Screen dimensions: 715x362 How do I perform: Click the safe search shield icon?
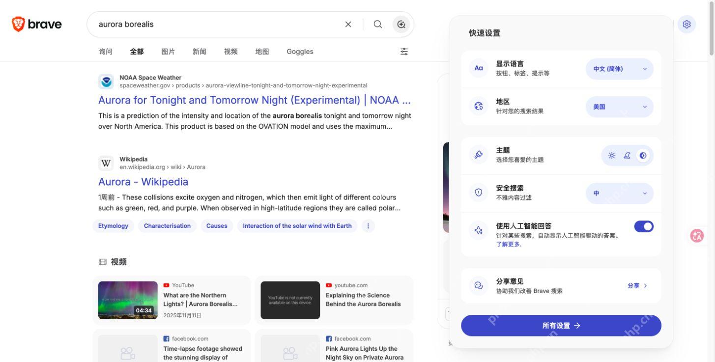[x=479, y=193]
